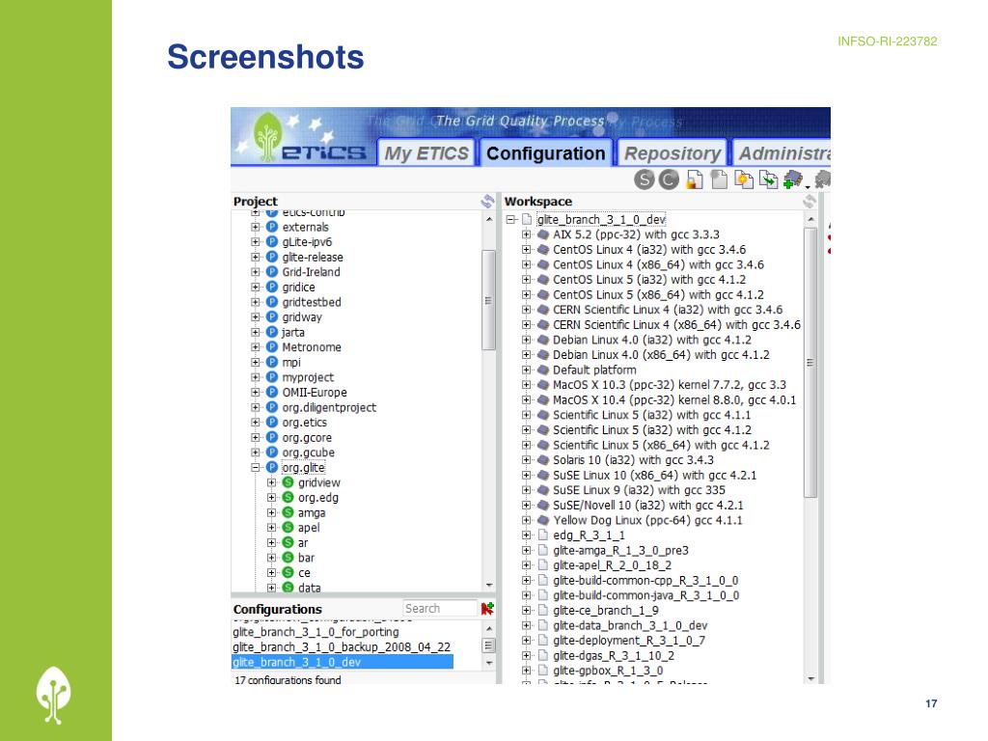Click document icon of glite_branch_3_1_0_dev root
This screenshot has width=988, height=741.
pyautogui.click(x=527, y=219)
